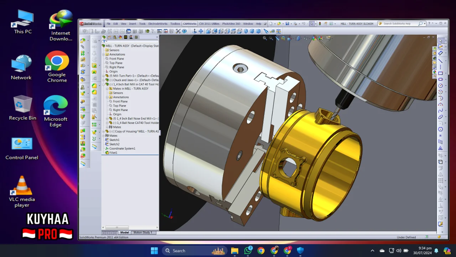Collapse the 1_4 Inch Ball Mill in CAT 40 component

104,84
